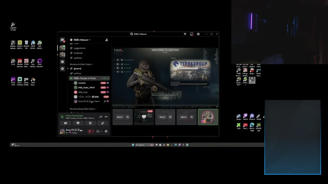Open the Discord inbox icon in title bar
328x184 pixels.
pos(192,34)
